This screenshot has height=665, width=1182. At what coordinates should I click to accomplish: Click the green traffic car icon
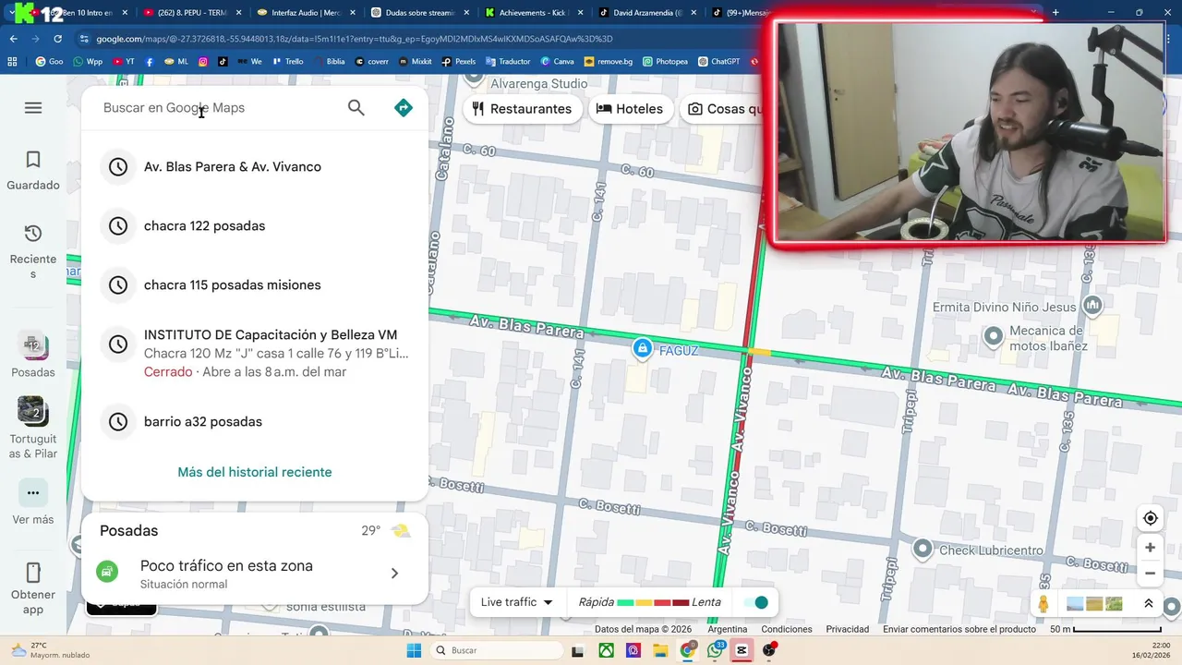tap(108, 573)
